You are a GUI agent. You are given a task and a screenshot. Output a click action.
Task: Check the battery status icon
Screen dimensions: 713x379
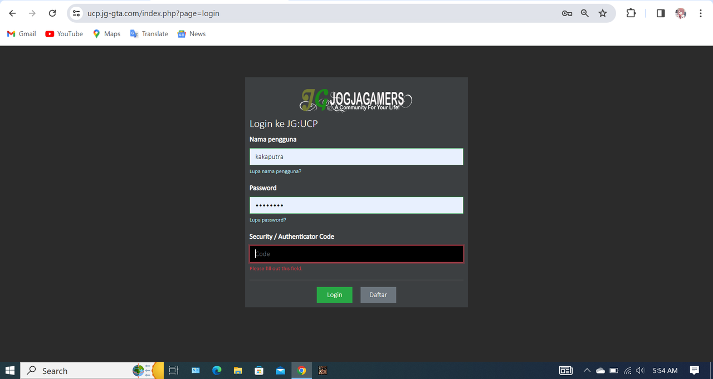pos(614,371)
